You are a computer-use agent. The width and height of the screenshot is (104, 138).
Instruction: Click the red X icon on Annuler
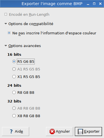point(52,132)
